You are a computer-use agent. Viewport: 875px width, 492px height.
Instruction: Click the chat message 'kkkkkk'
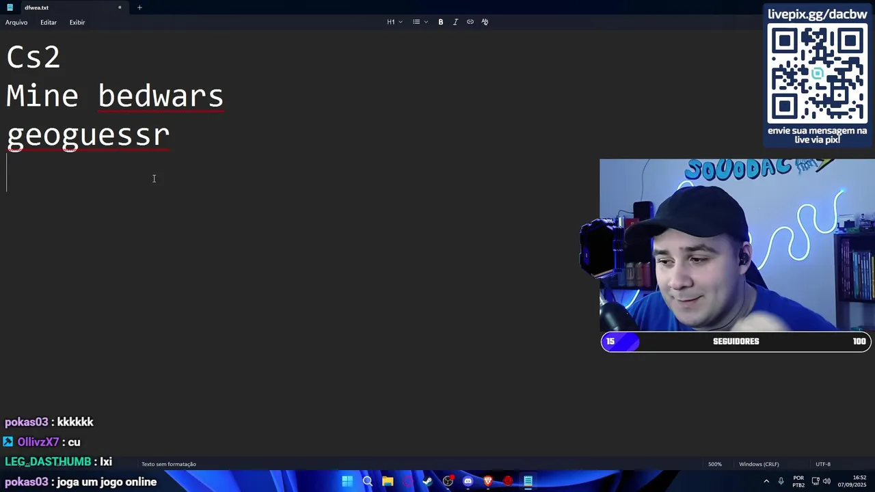click(x=75, y=422)
